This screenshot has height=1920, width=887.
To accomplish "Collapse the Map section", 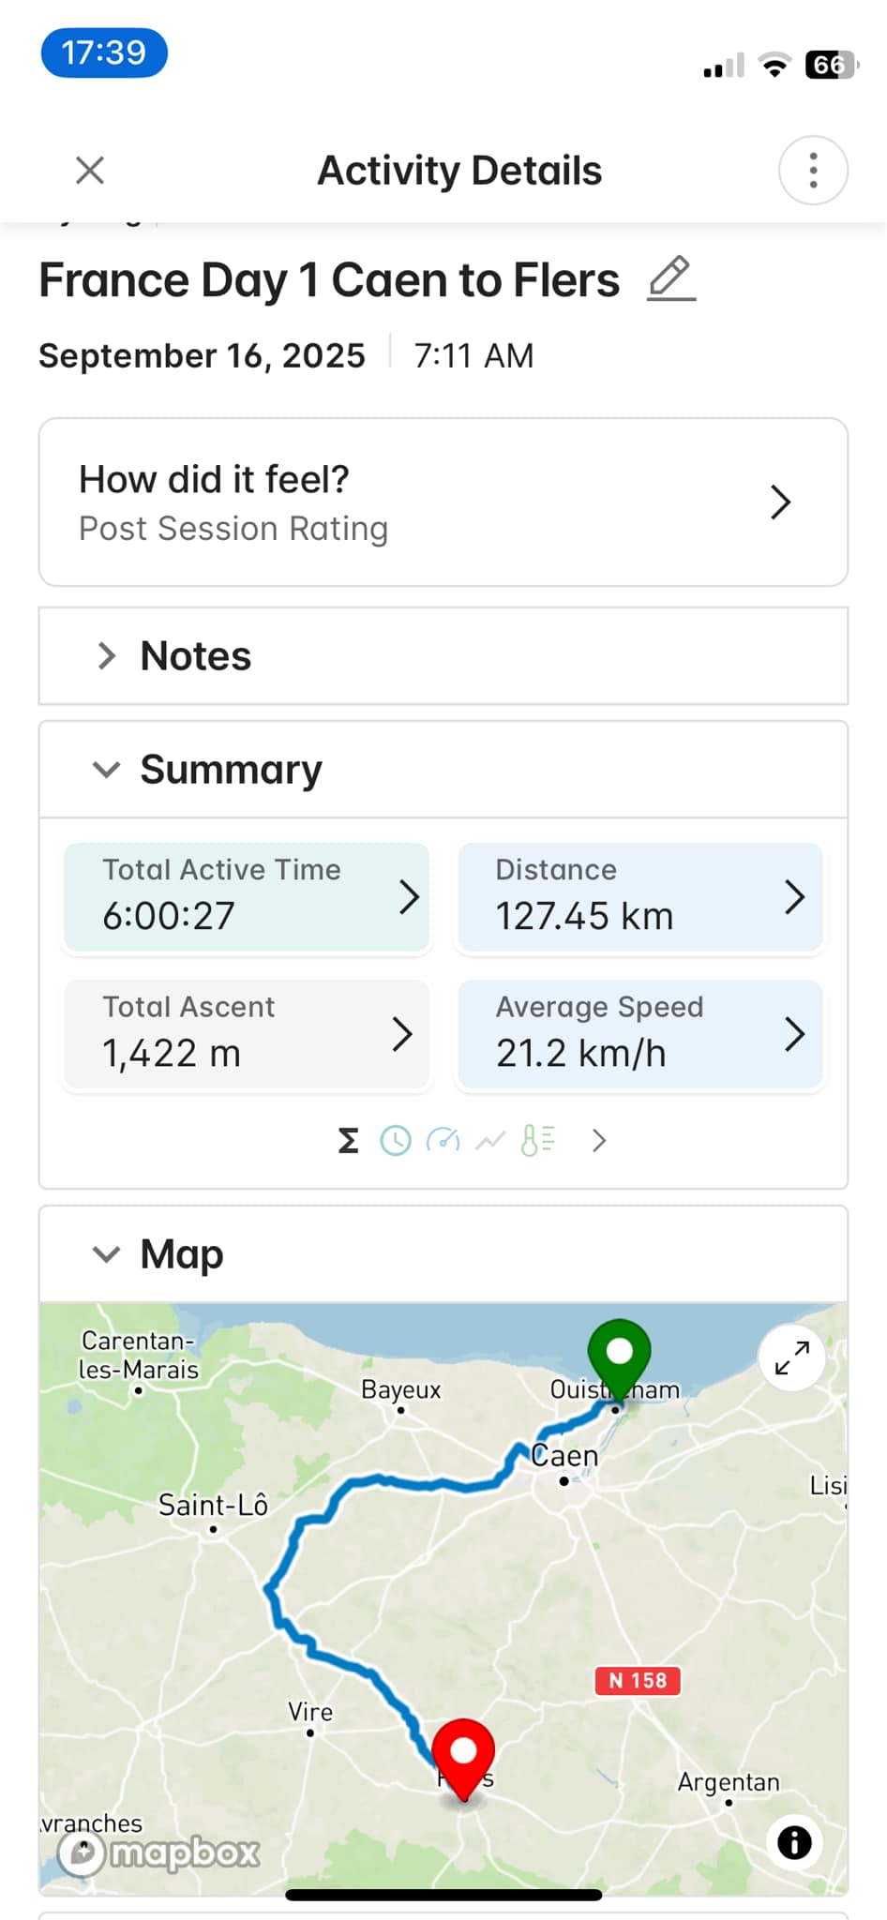I will tap(107, 1253).
